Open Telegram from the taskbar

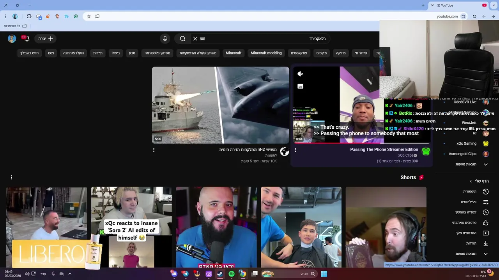tap(186, 274)
